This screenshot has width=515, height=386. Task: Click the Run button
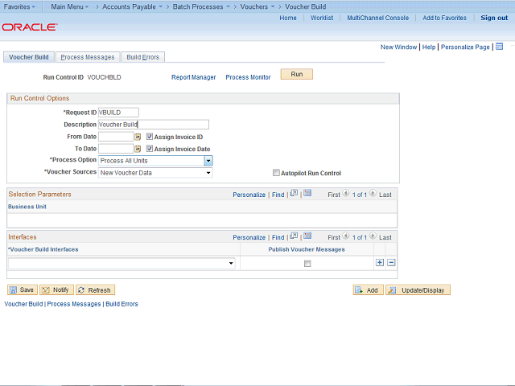point(297,74)
